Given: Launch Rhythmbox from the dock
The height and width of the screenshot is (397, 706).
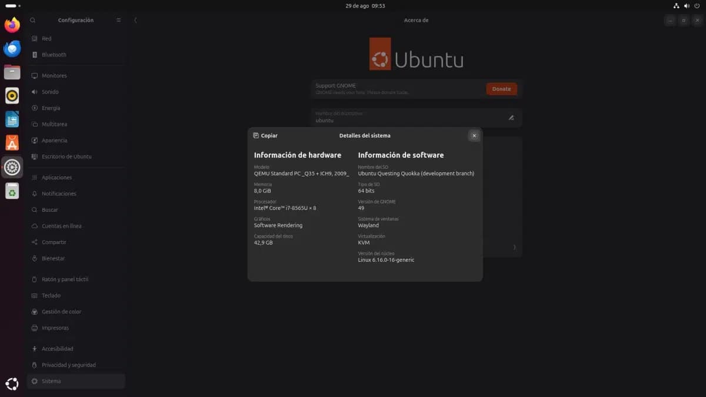Looking at the screenshot, I should [12, 96].
